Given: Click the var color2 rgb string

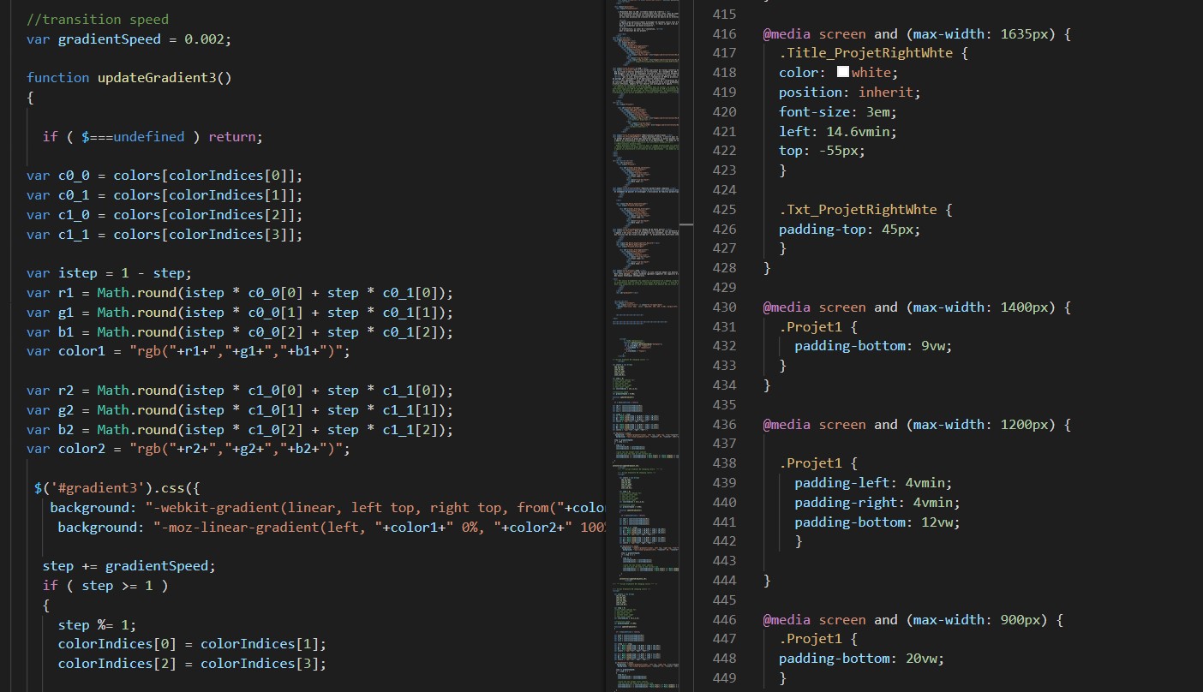Looking at the screenshot, I should click(x=189, y=450).
